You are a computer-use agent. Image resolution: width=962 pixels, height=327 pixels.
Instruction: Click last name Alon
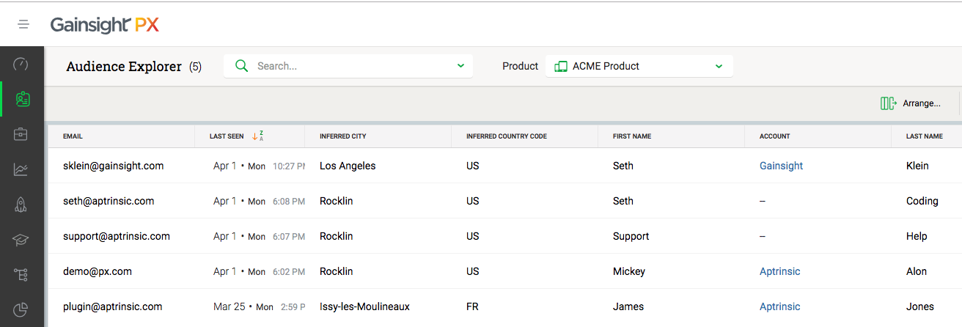[917, 271]
